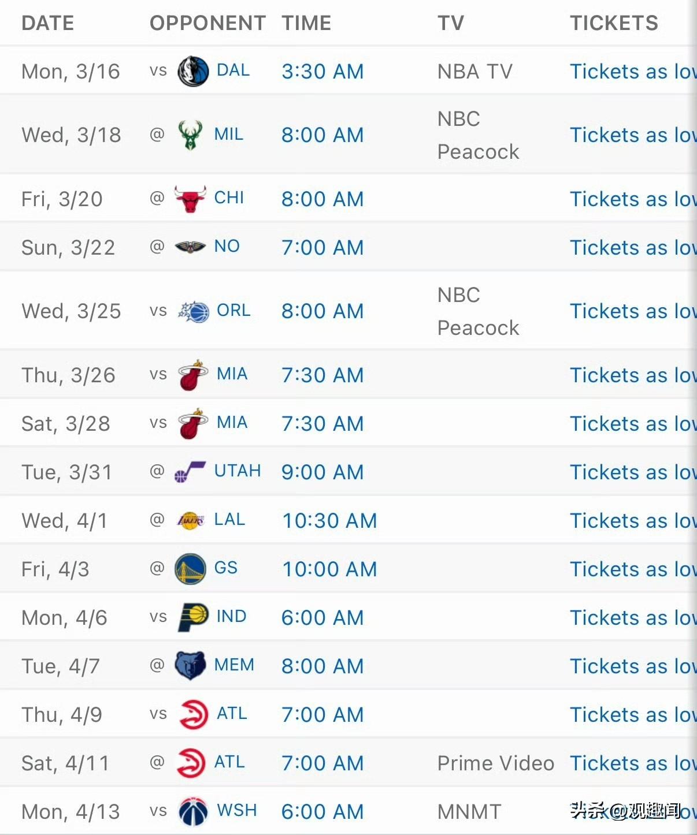
Task: Open tickets link for Tue, 3/31 Utah game
Action: pyautogui.click(x=633, y=472)
